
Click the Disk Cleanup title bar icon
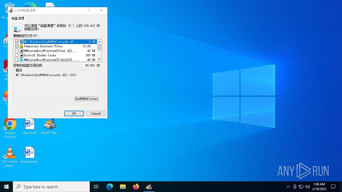11,10
